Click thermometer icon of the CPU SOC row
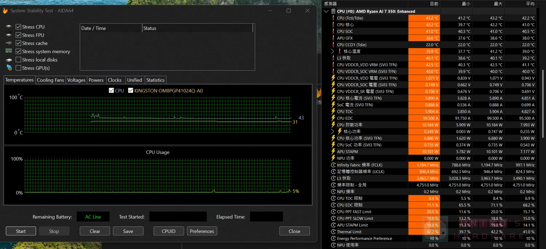The width and height of the screenshot is (546, 249). 333,31
